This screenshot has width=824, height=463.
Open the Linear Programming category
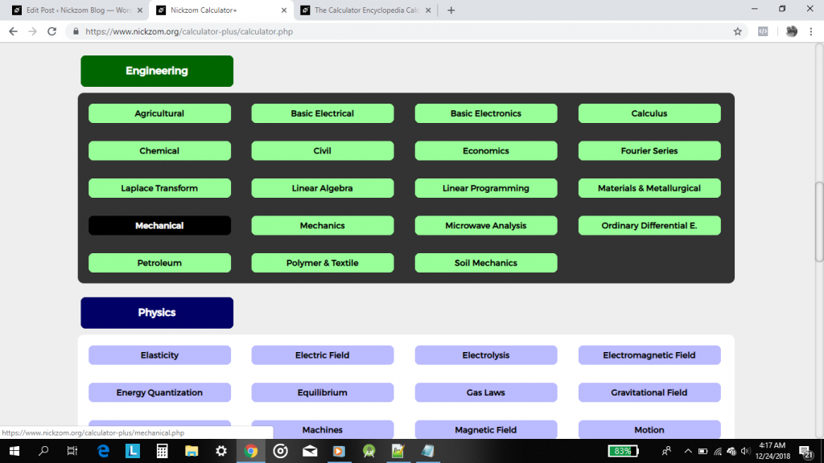pos(486,188)
